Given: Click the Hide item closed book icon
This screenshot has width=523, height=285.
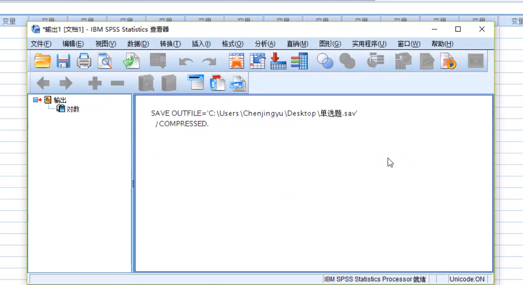Looking at the screenshot, I should tap(169, 83).
